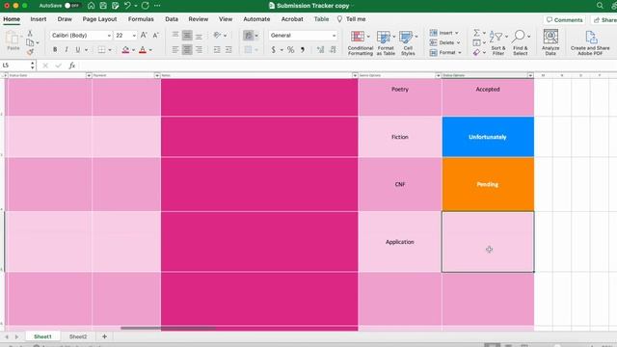This screenshot has width=617, height=347.
Task: Click the text Orientation icon
Action: click(217, 35)
